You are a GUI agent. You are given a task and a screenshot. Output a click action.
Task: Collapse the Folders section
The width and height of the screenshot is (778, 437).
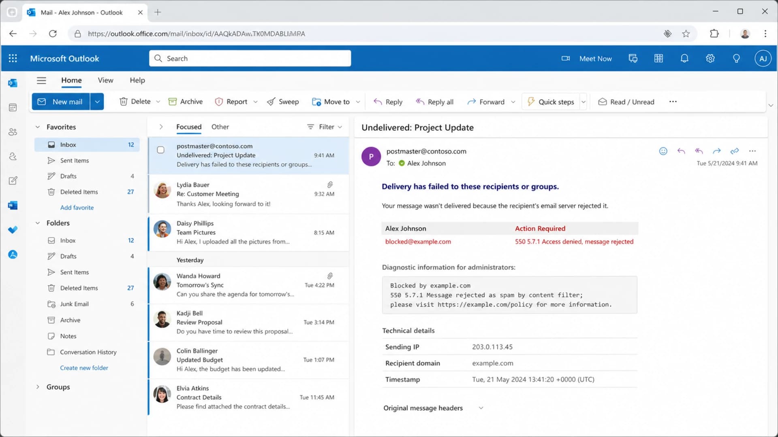(38, 223)
